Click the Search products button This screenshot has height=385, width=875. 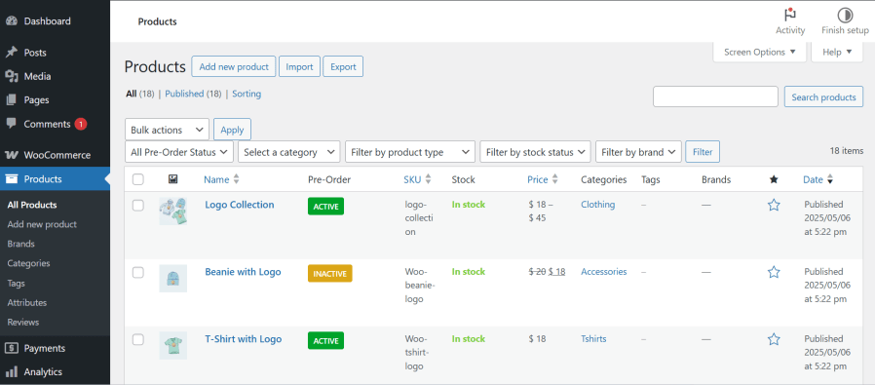click(823, 96)
